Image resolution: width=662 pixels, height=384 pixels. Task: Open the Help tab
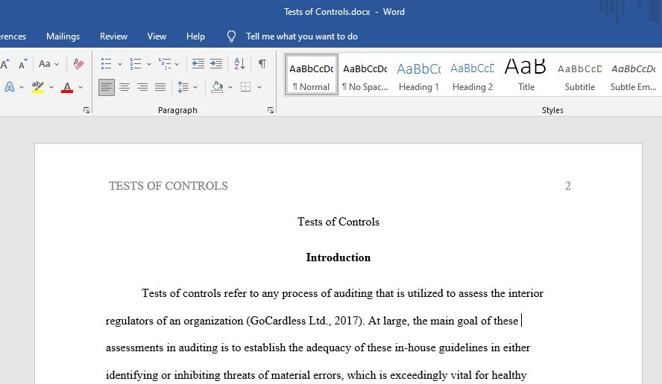tap(195, 36)
